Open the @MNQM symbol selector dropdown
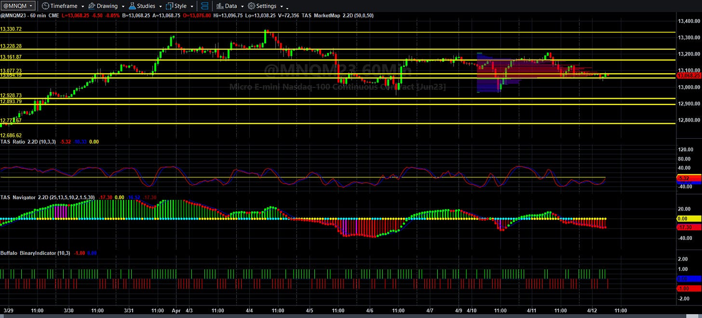This screenshot has height=318, width=702. tap(18, 6)
